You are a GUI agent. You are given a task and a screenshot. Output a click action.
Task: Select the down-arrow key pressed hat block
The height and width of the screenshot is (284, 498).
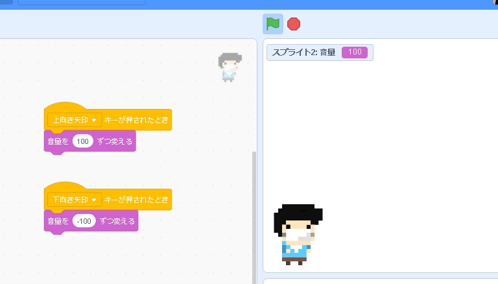pos(137,200)
